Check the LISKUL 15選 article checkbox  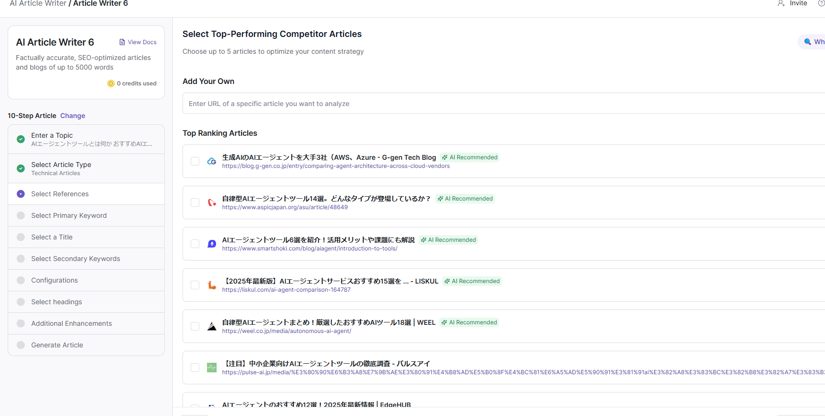pyautogui.click(x=195, y=285)
